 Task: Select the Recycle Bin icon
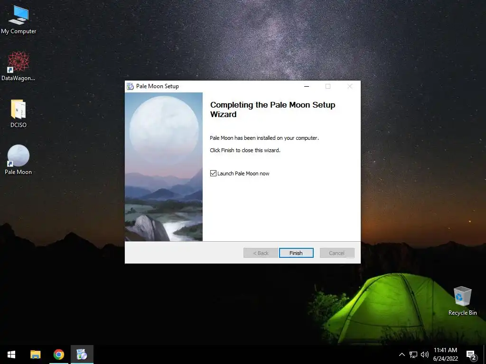pos(462,301)
